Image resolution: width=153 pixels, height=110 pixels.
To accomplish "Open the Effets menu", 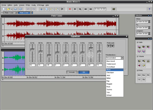I will pos(28,5).
